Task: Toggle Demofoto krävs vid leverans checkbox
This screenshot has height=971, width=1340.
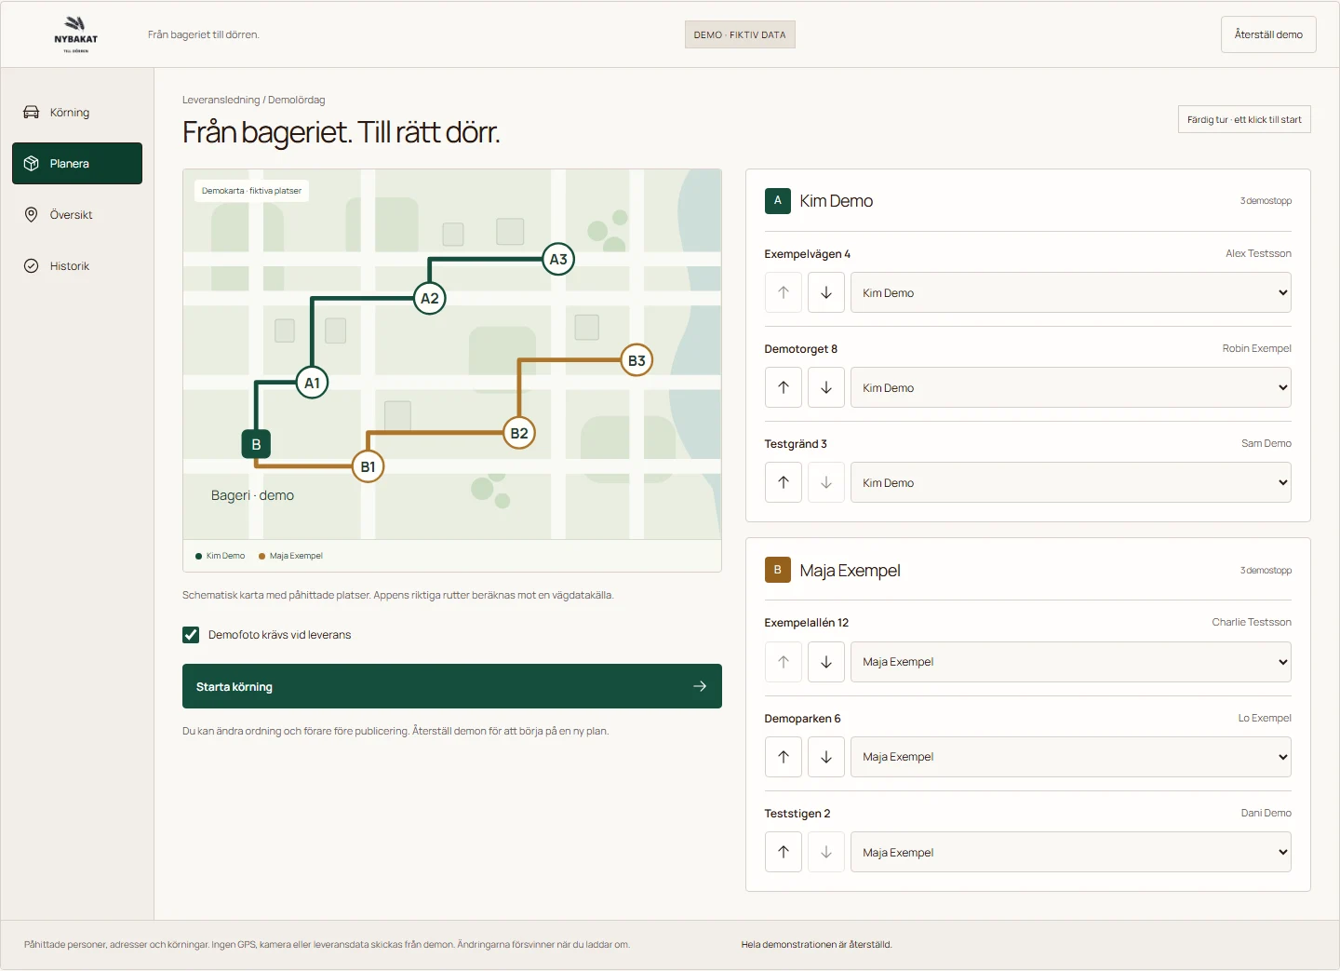Action: point(191,635)
